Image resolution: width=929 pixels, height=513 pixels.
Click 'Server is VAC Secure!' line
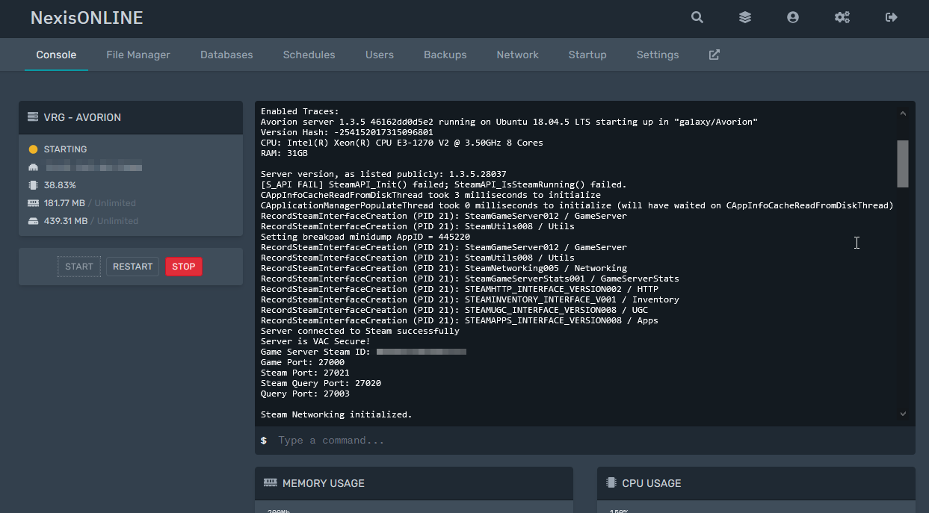[315, 341]
